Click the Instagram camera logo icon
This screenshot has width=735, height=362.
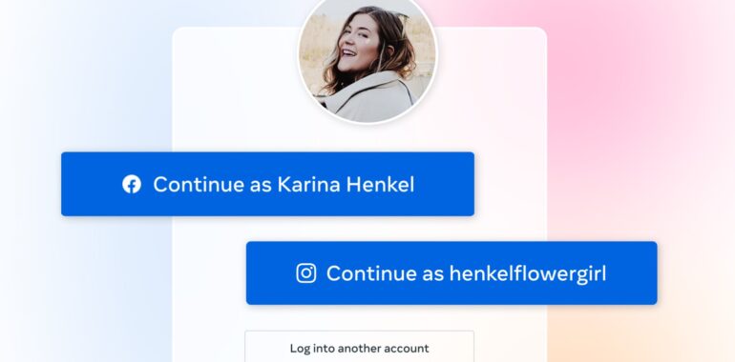pyautogui.click(x=306, y=273)
